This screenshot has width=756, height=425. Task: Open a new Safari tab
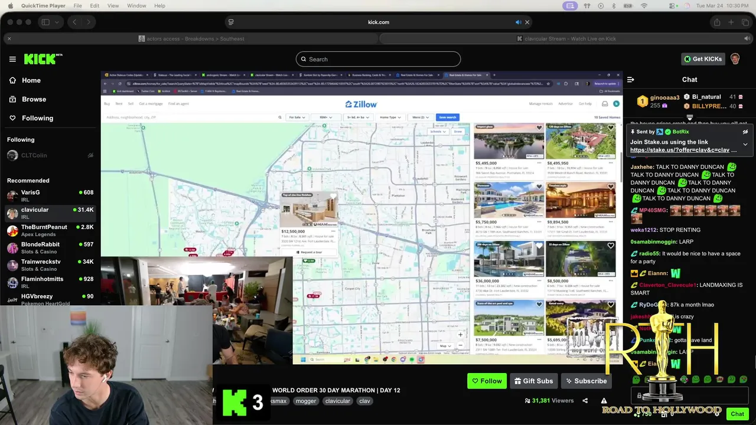click(x=731, y=22)
